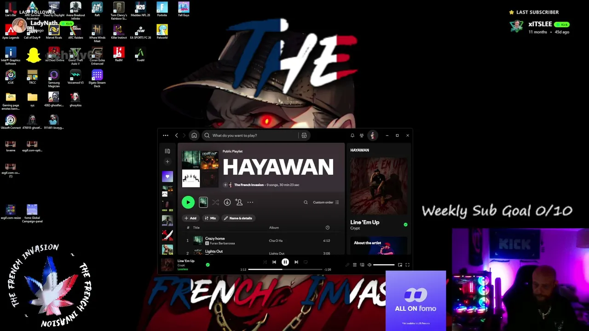Open Your Library in sidebar
This screenshot has width=589, height=331.
[x=167, y=151]
